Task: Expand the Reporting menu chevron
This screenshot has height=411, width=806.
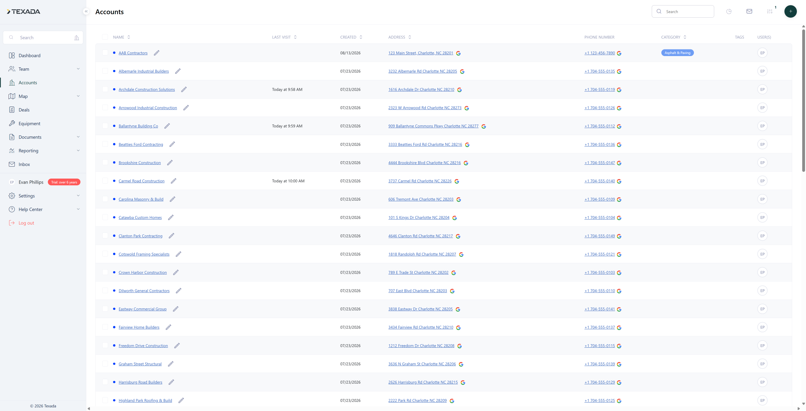Action: [x=78, y=150]
